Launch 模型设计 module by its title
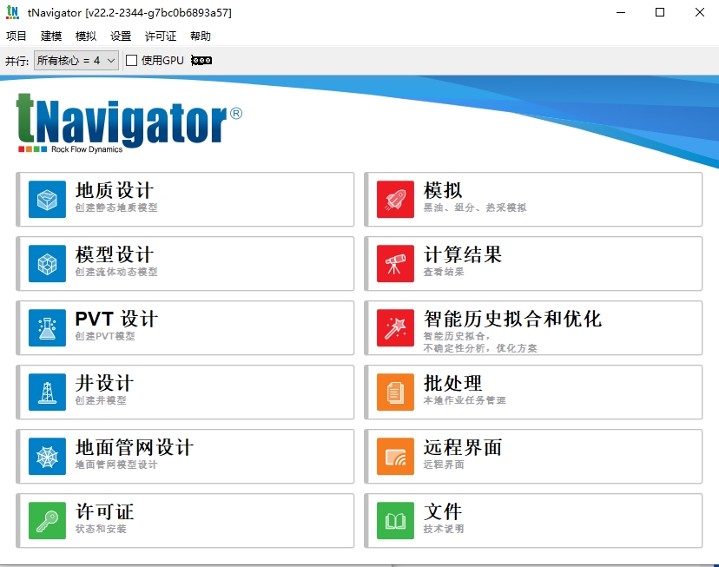Image resolution: width=719 pixels, height=567 pixels. pyautogui.click(x=115, y=254)
